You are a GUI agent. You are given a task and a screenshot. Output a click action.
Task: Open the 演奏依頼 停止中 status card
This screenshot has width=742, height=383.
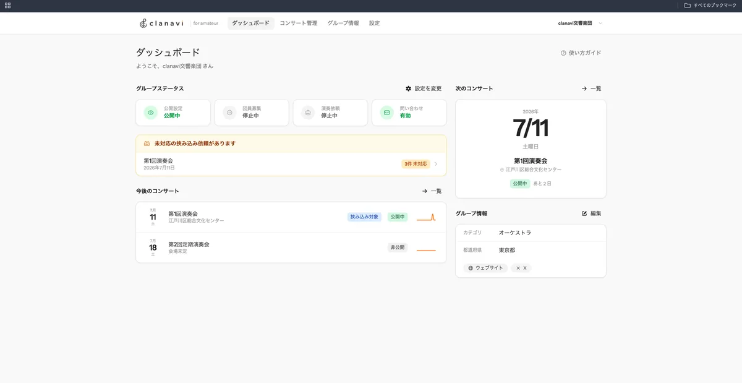point(330,113)
